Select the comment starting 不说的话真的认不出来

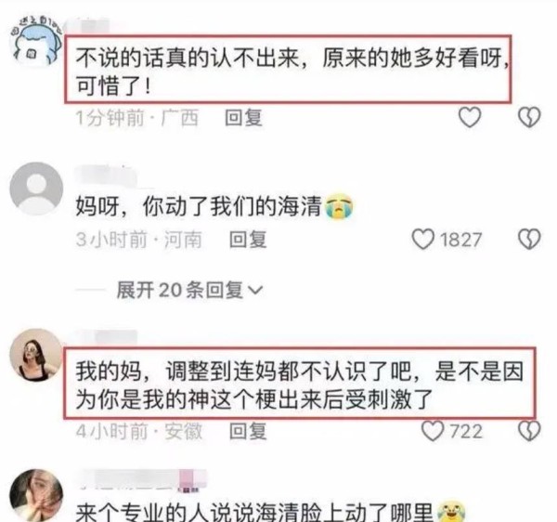[x=288, y=70]
